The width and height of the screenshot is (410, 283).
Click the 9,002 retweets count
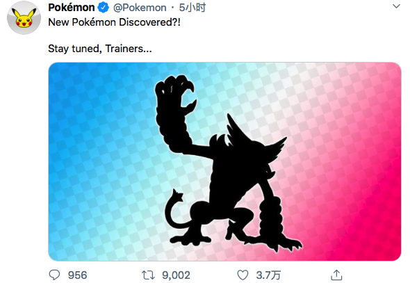176,275
